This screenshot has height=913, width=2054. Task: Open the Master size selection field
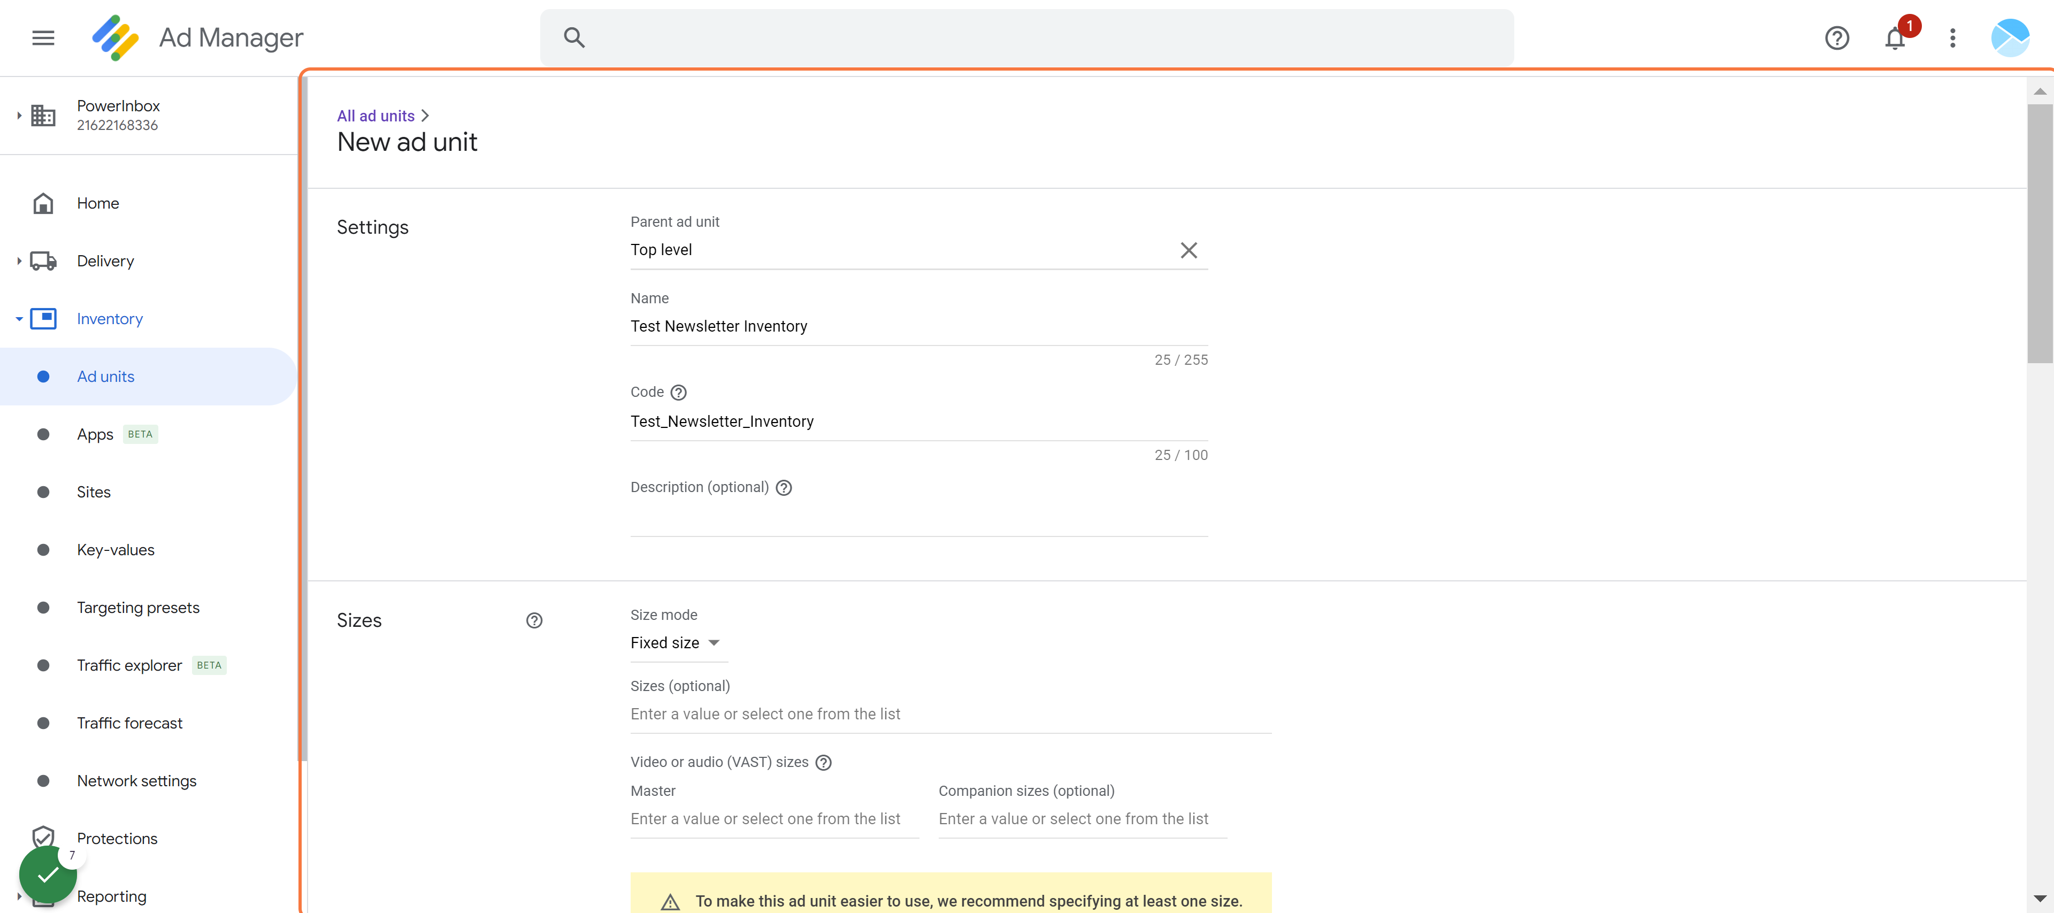tap(774, 820)
